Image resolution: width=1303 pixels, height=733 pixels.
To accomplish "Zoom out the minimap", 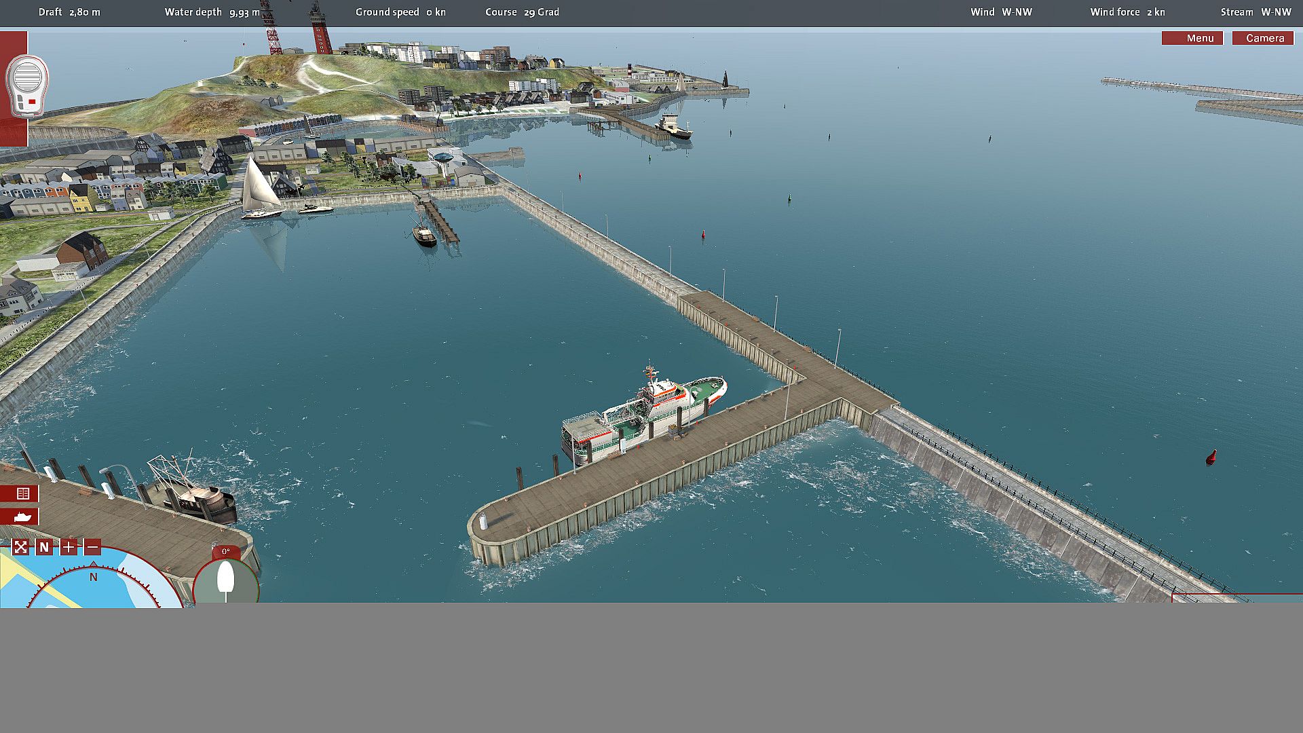I will (93, 547).
